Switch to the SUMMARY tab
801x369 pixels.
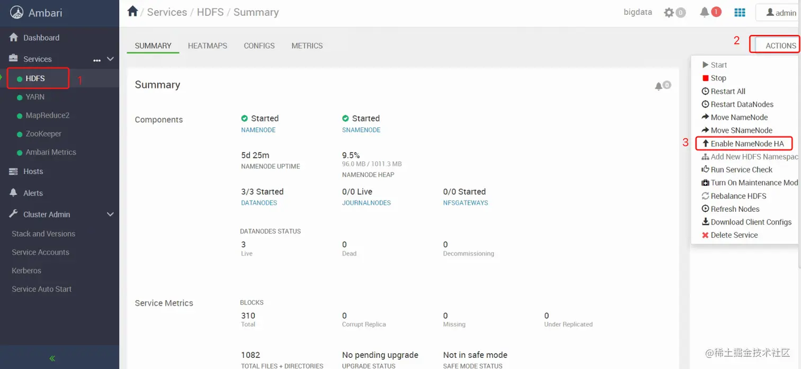click(153, 46)
